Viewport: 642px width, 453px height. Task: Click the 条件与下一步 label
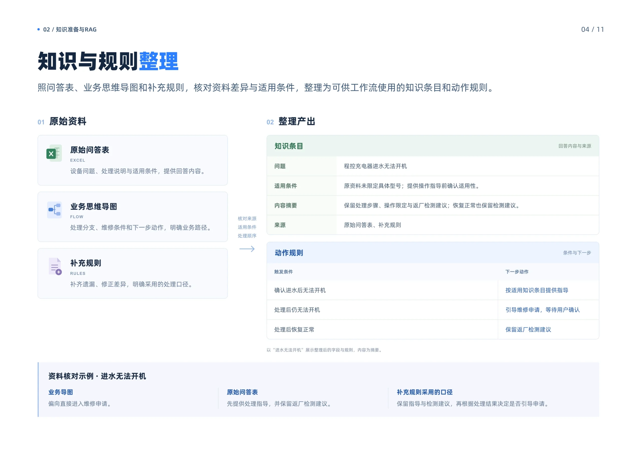pyautogui.click(x=577, y=253)
